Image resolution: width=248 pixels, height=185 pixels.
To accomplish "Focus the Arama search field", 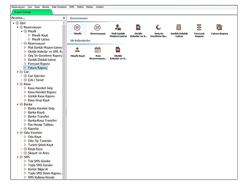I will click(x=36, y=18).
